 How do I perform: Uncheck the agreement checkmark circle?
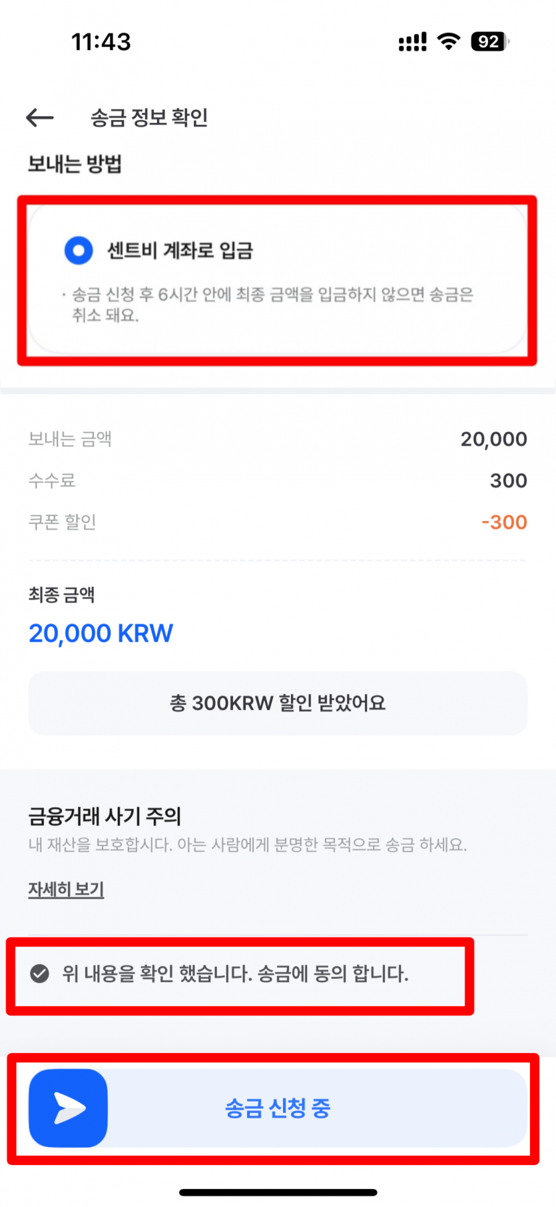pos(39,974)
